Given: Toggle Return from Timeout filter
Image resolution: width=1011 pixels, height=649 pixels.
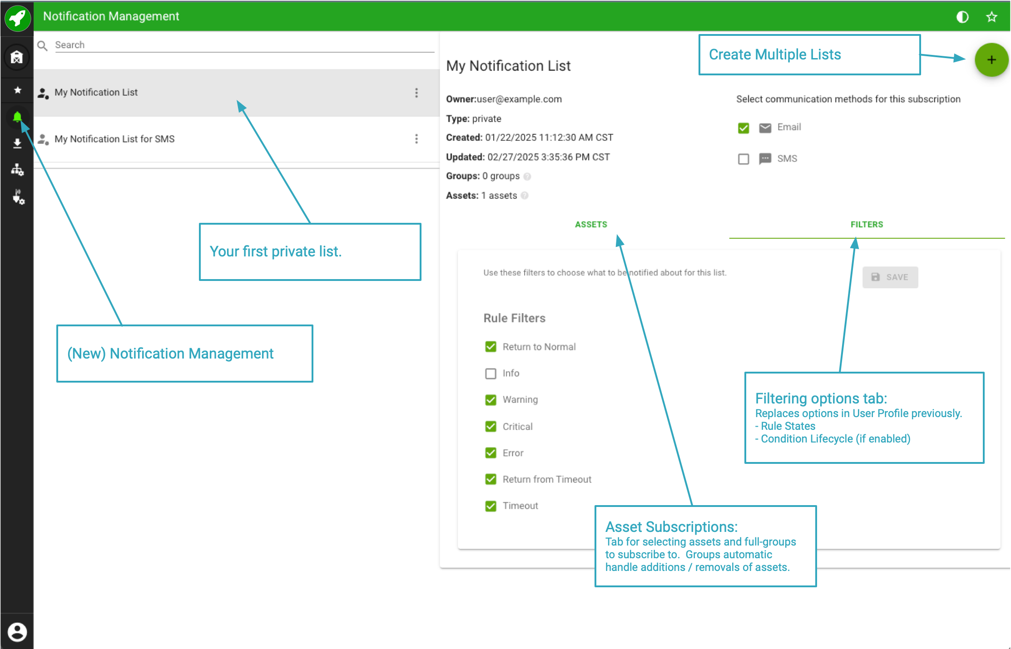Looking at the screenshot, I should (491, 479).
